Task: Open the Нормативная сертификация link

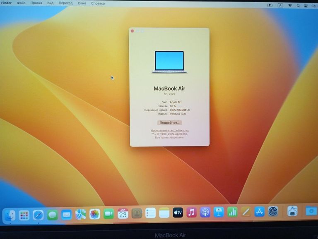Action: point(169,130)
